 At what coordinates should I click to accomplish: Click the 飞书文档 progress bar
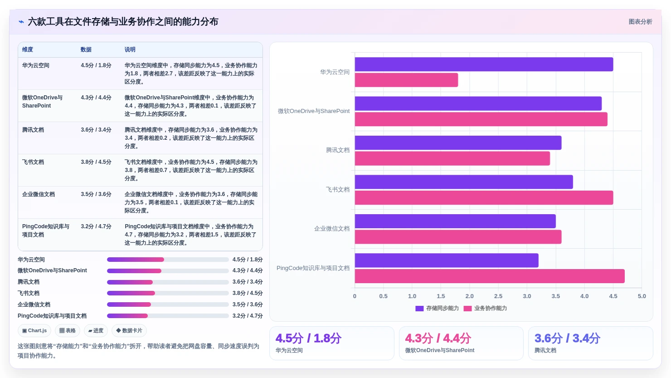point(168,293)
